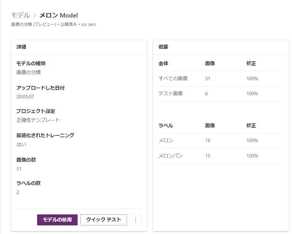Click 修正 header in label table
The height and width of the screenshot is (234, 292).
tap(251, 126)
